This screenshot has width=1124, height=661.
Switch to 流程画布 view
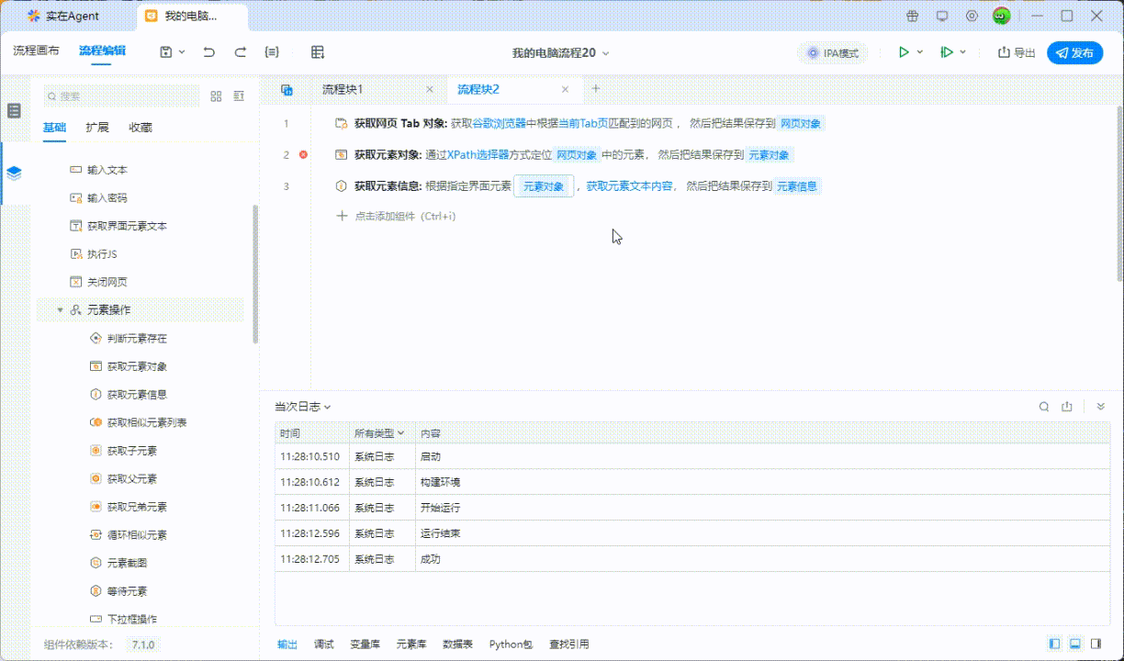point(37,51)
